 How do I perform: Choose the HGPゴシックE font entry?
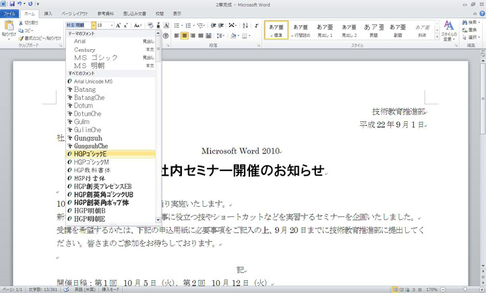[x=111, y=154]
